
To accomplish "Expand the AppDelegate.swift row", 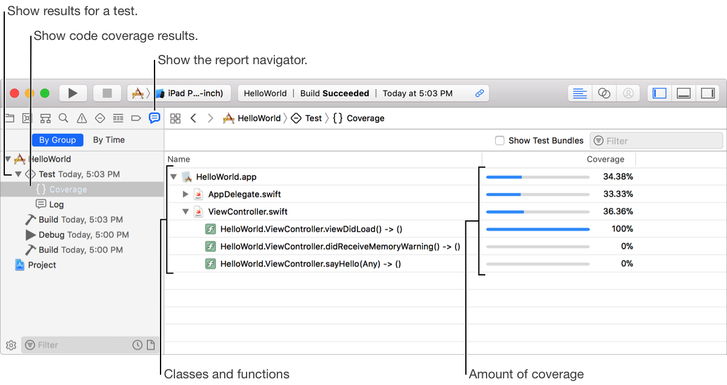I will pyautogui.click(x=186, y=194).
